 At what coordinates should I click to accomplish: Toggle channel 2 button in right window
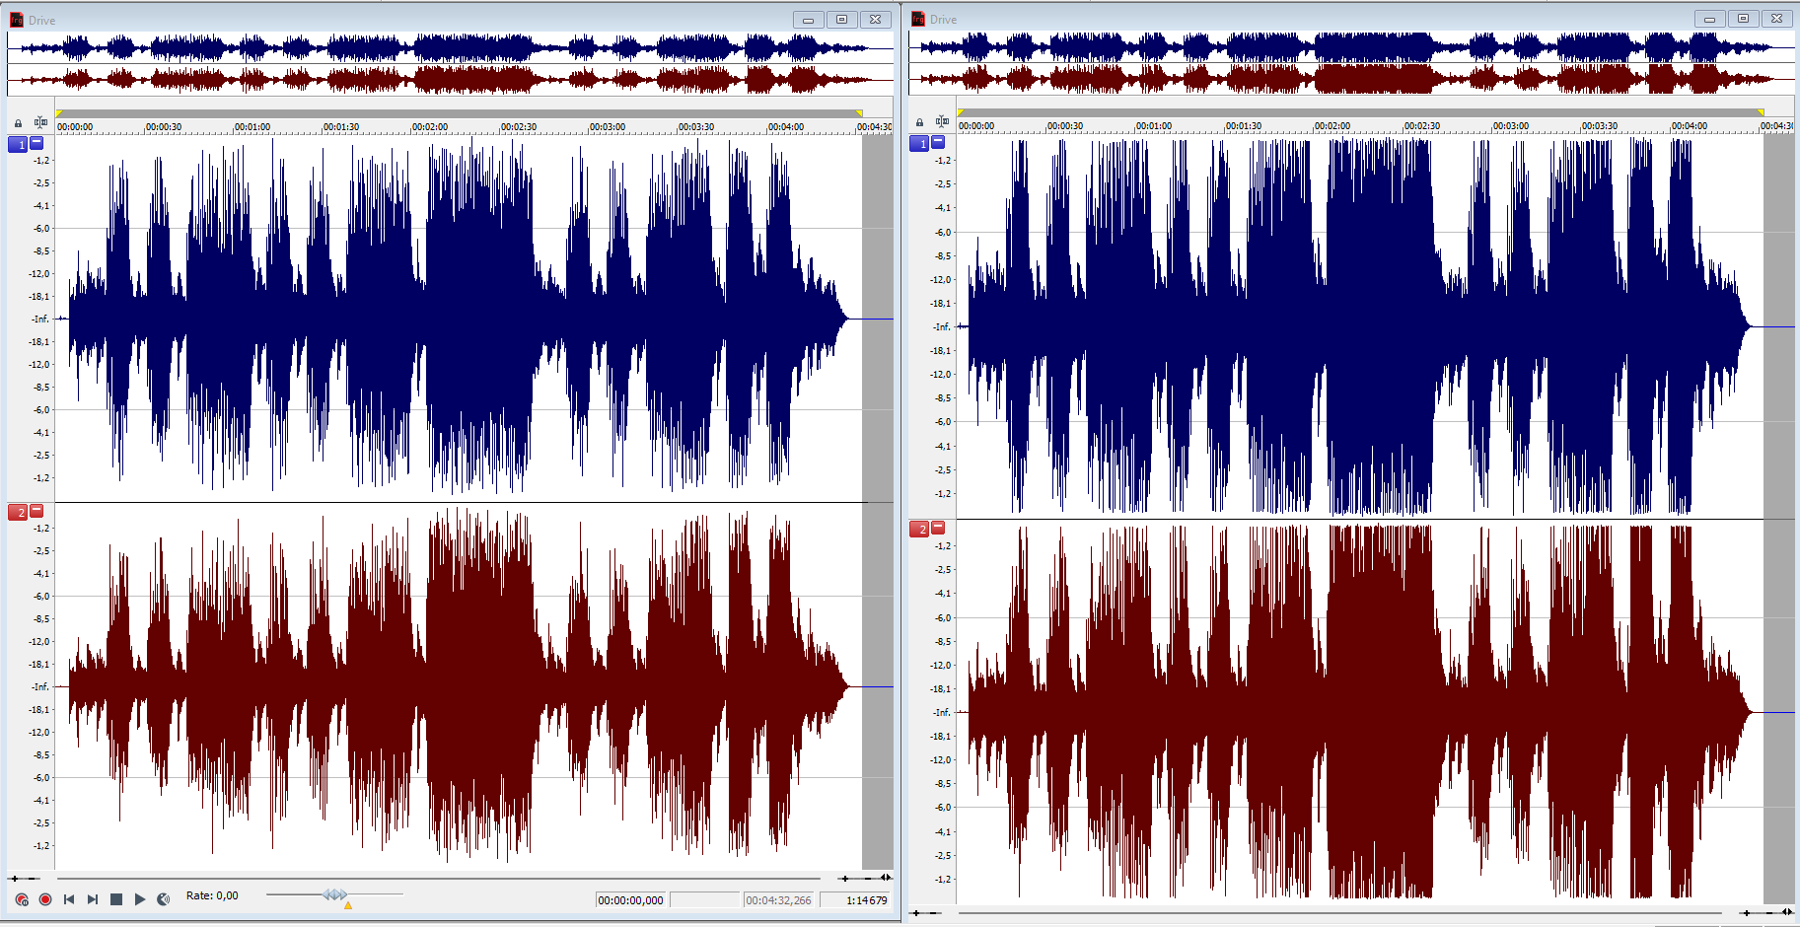pos(919,530)
